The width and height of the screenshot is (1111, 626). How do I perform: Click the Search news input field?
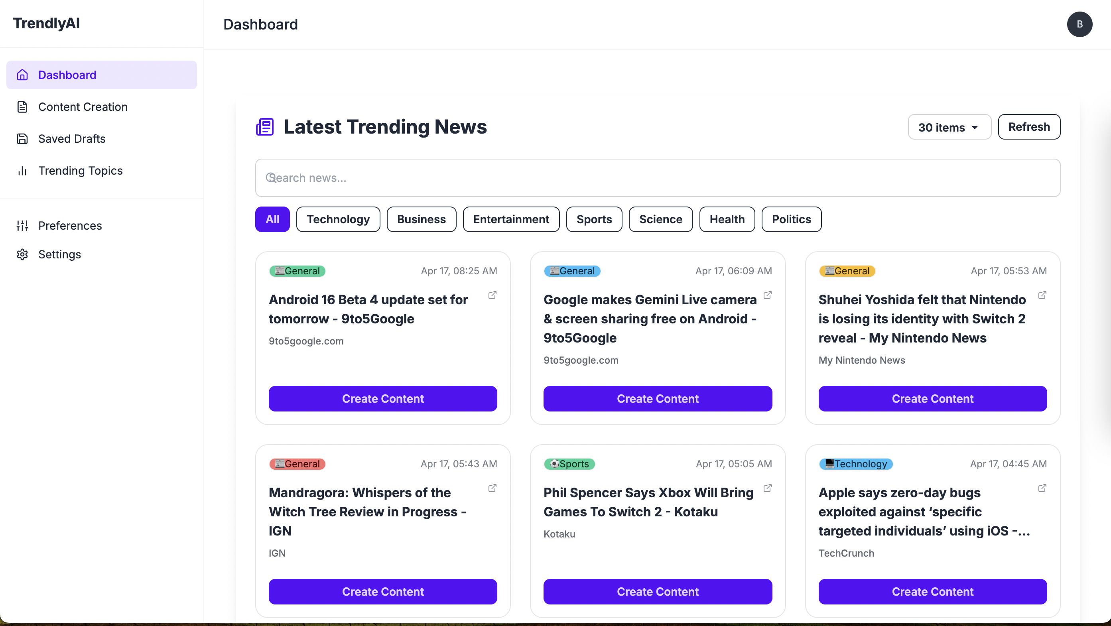click(657, 178)
